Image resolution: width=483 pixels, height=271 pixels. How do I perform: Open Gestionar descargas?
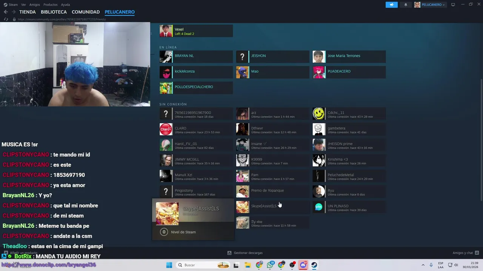(x=245, y=253)
